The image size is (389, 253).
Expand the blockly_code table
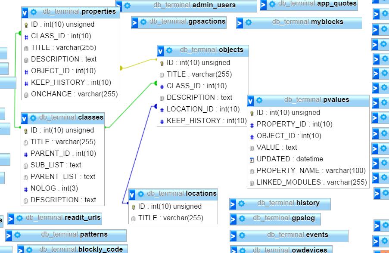[21, 250]
